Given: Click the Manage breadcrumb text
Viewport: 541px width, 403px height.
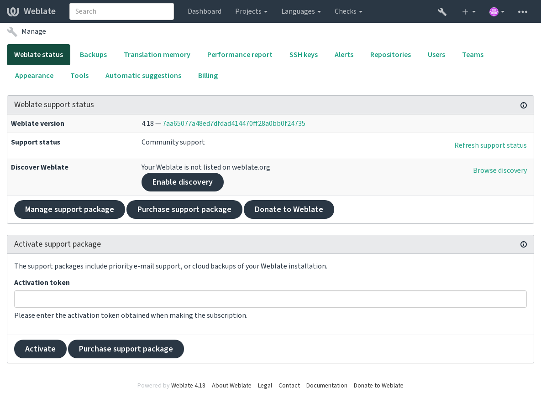Looking at the screenshot, I should point(33,32).
